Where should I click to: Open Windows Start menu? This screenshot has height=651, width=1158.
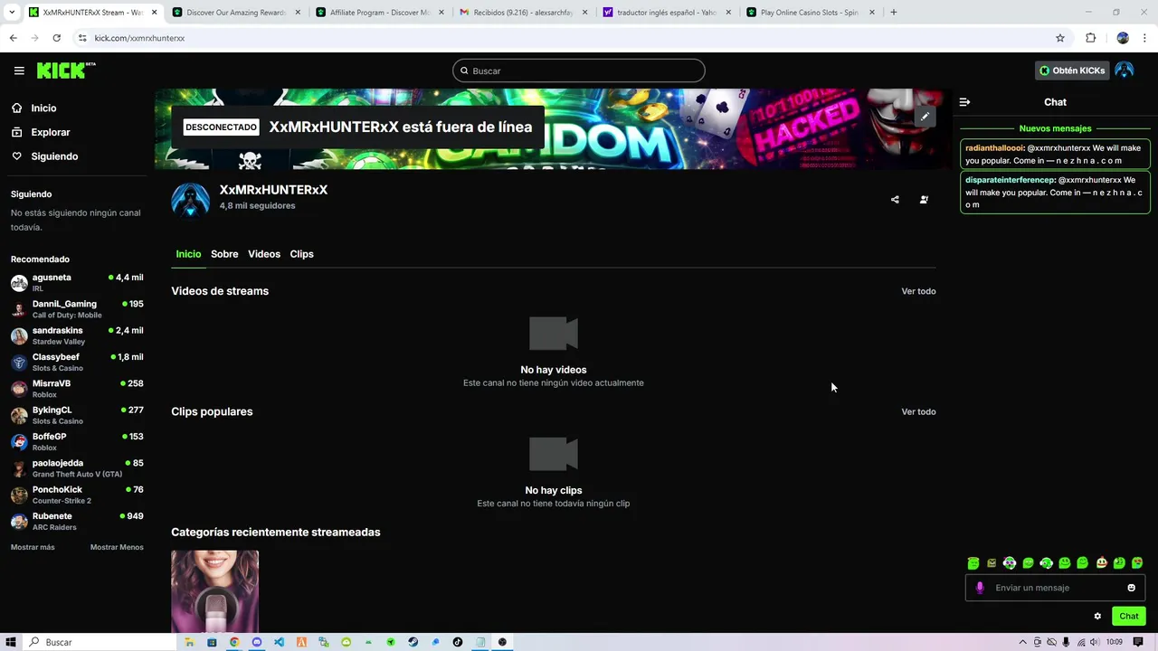click(11, 642)
